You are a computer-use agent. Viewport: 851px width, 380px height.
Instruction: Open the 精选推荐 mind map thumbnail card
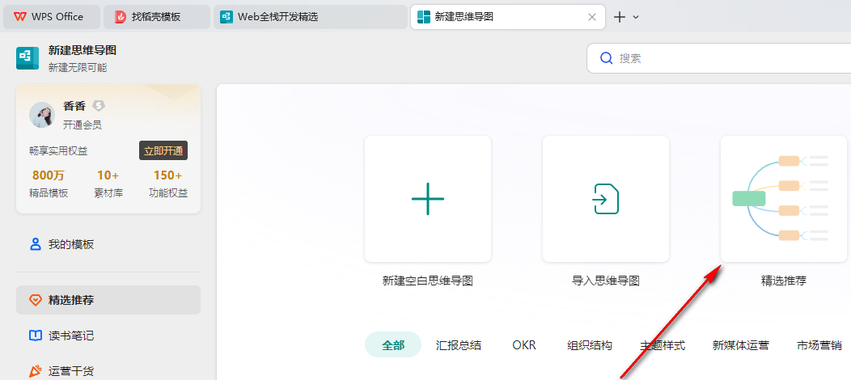(x=784, y=199)
